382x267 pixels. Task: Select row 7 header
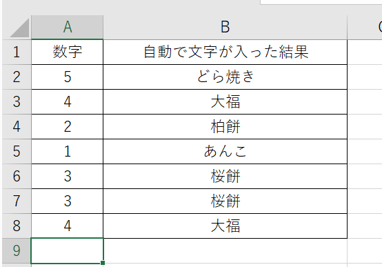coord(17,201)
